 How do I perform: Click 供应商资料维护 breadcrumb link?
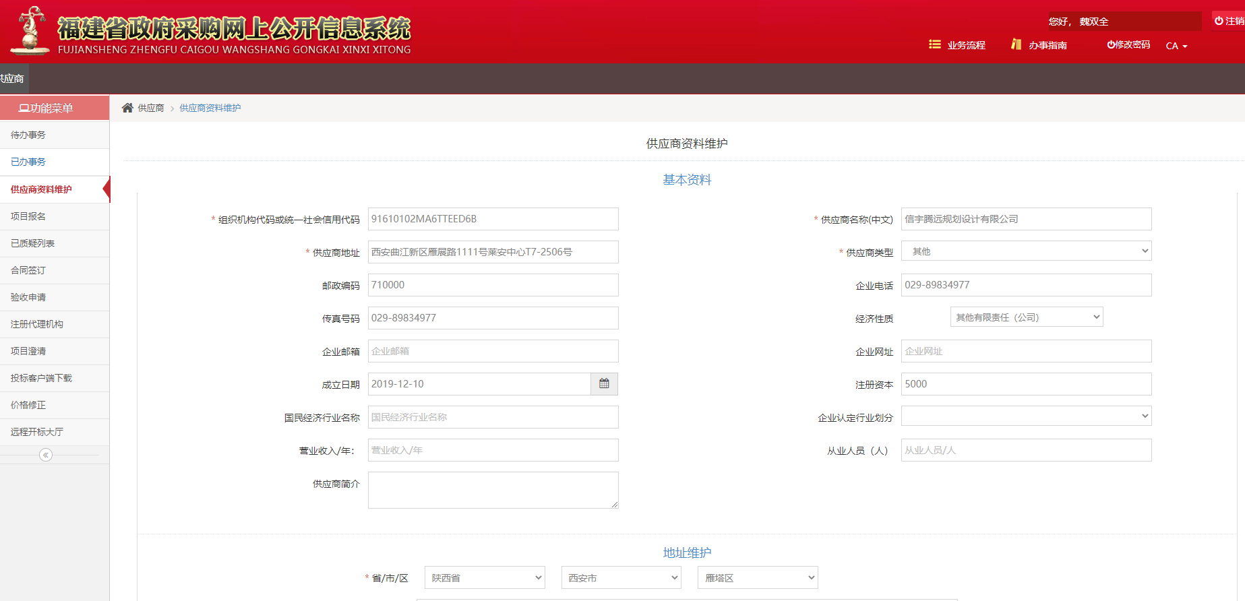pos(210,108)
